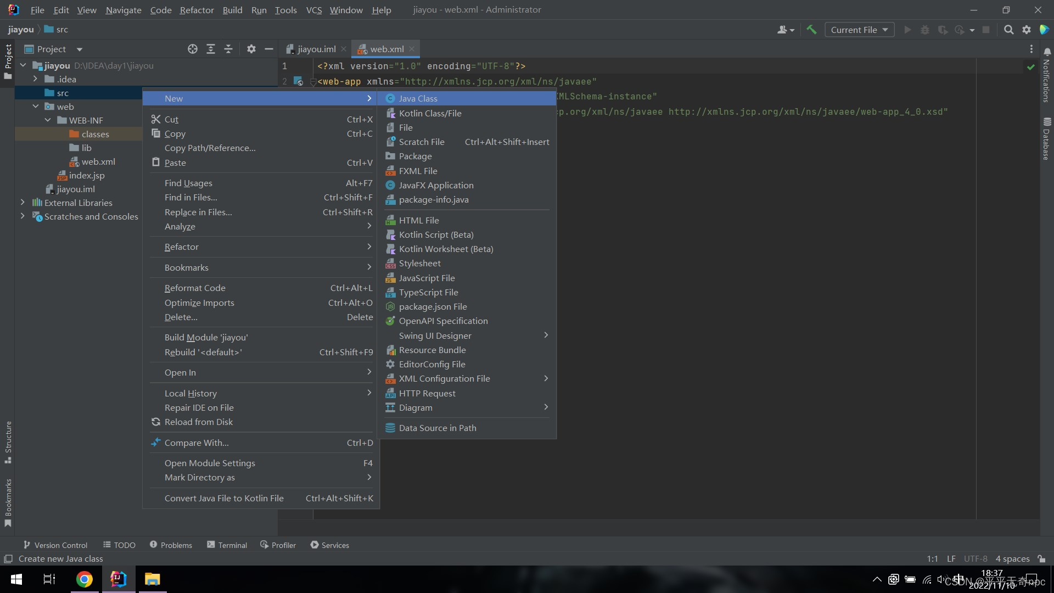Open the Structure tool window
This screenshot has height=593, width=1054.
[8, 442]
